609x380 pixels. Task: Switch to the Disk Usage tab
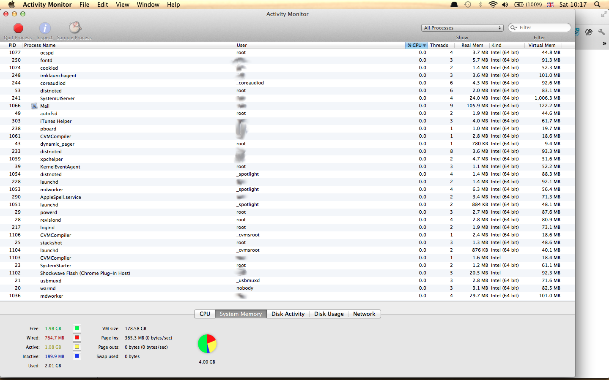click(x=329, y=314)
